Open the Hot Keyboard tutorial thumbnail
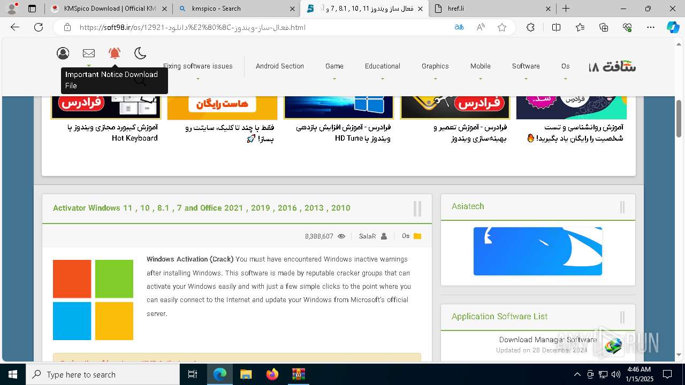The image size is (685, 385). click(106, 107)
